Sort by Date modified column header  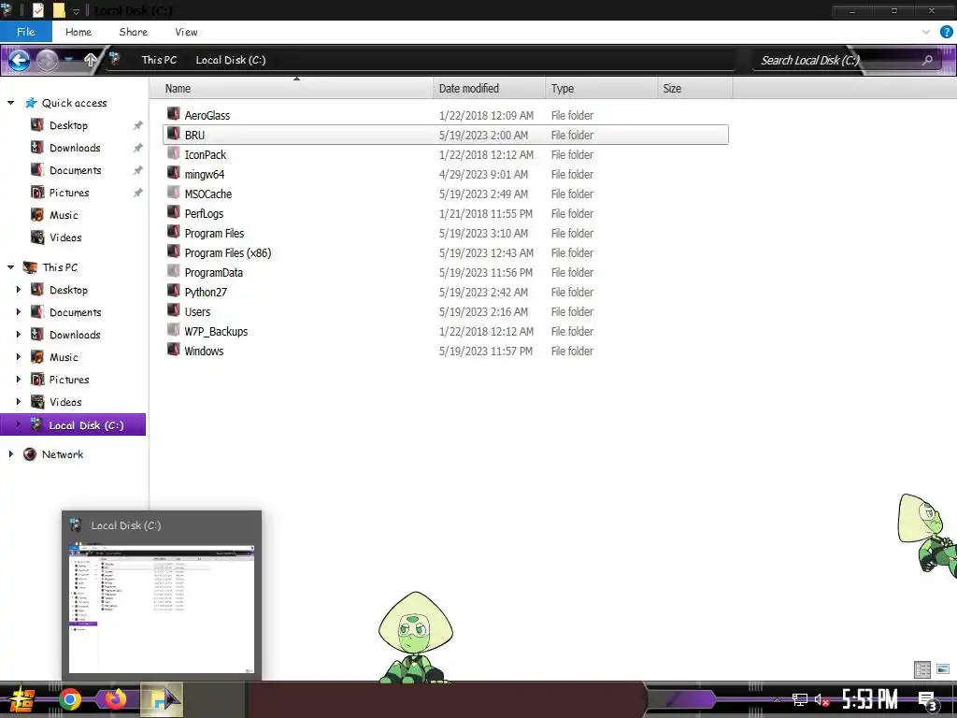[489, 89]
